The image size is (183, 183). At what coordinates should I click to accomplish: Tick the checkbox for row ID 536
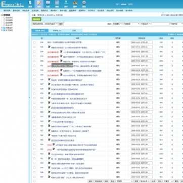34,47
